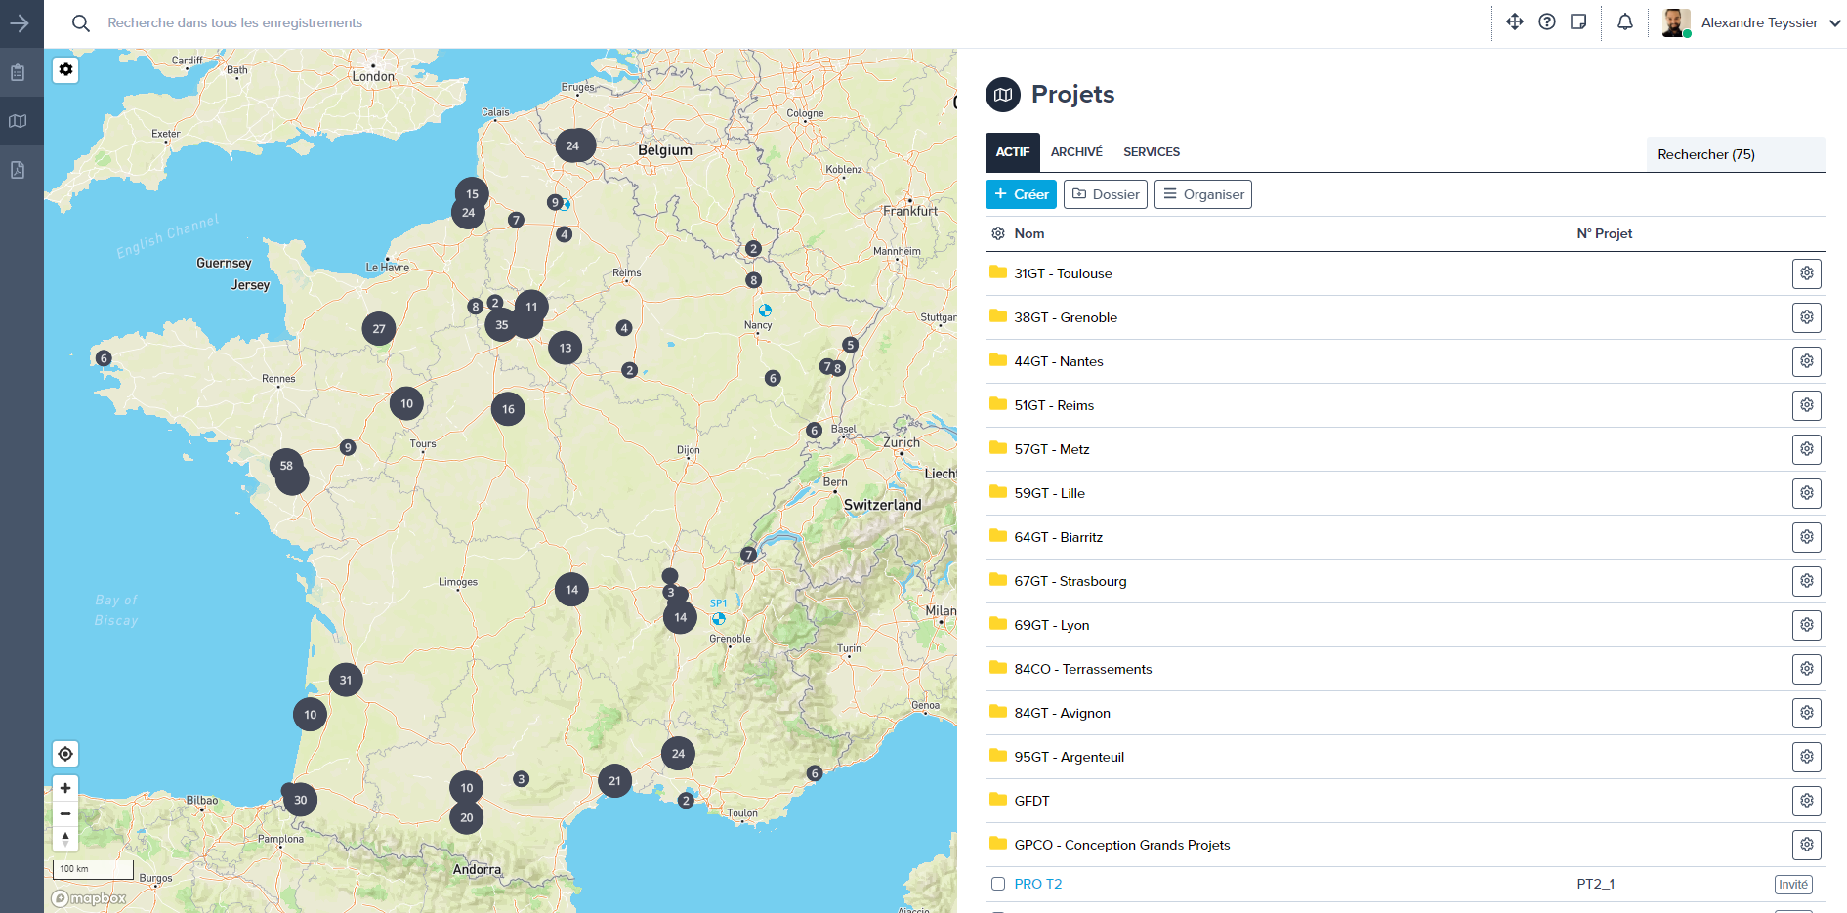Select the map view icon in sidebar
Viewport: 1847px width, 913px height.
coord(18,121)
